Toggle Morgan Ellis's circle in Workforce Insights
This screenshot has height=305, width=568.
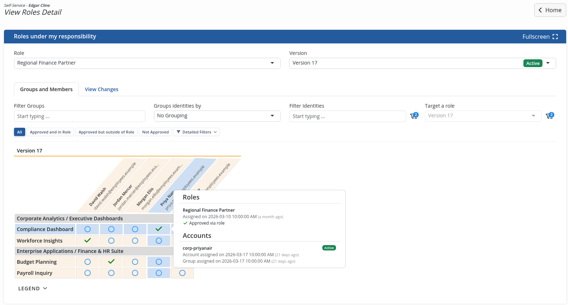click(135, 241)
